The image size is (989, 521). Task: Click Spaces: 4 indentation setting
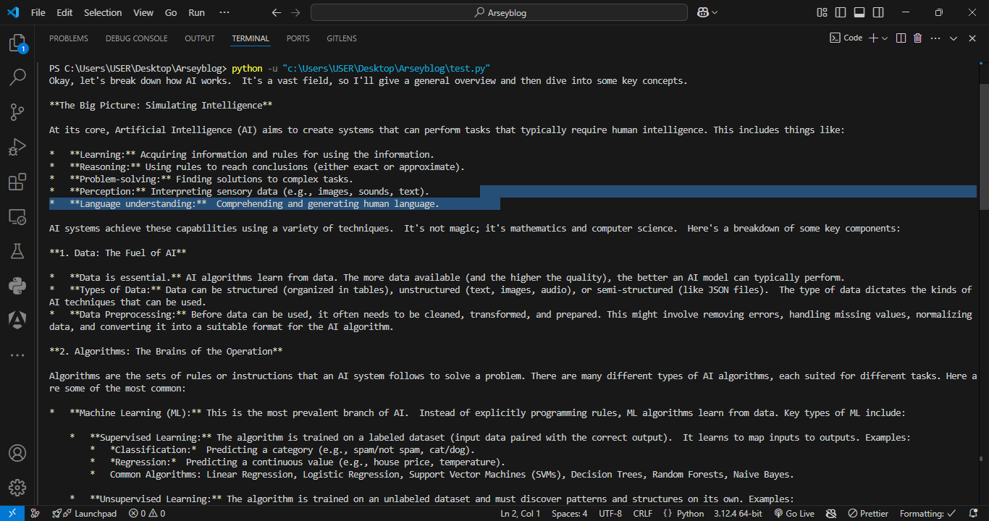pos(570,513)
